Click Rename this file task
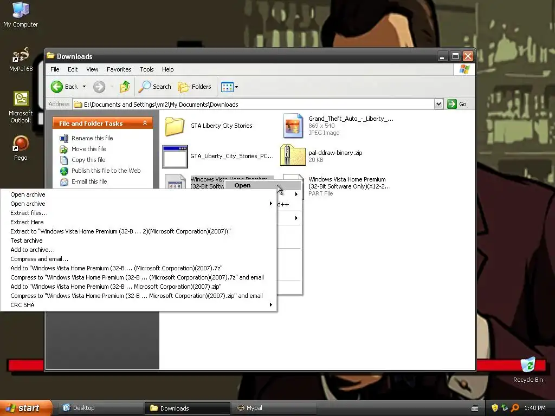Viewport: 555px width, 416px height. [x=92, y=138]
